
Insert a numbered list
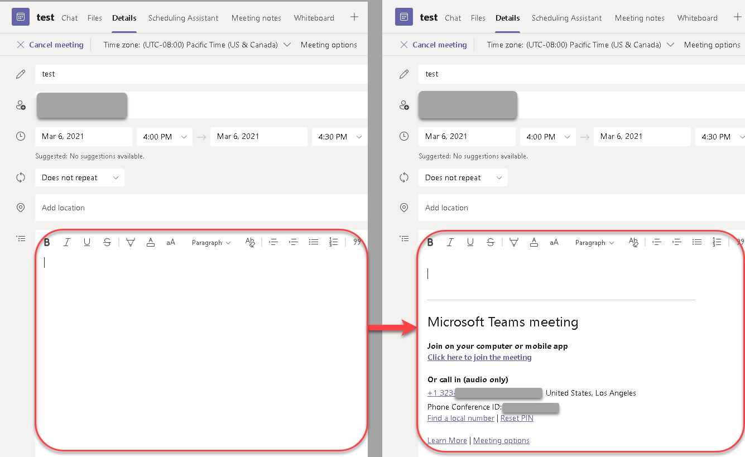coord(333,242)
